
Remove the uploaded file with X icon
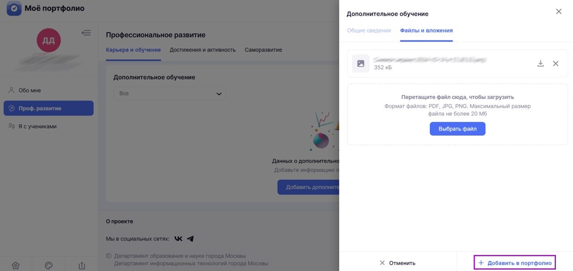556,64
